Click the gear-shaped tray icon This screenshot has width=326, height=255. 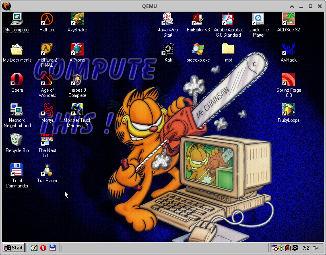295,248
